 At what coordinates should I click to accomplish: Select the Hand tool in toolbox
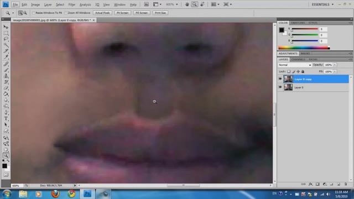6,149
